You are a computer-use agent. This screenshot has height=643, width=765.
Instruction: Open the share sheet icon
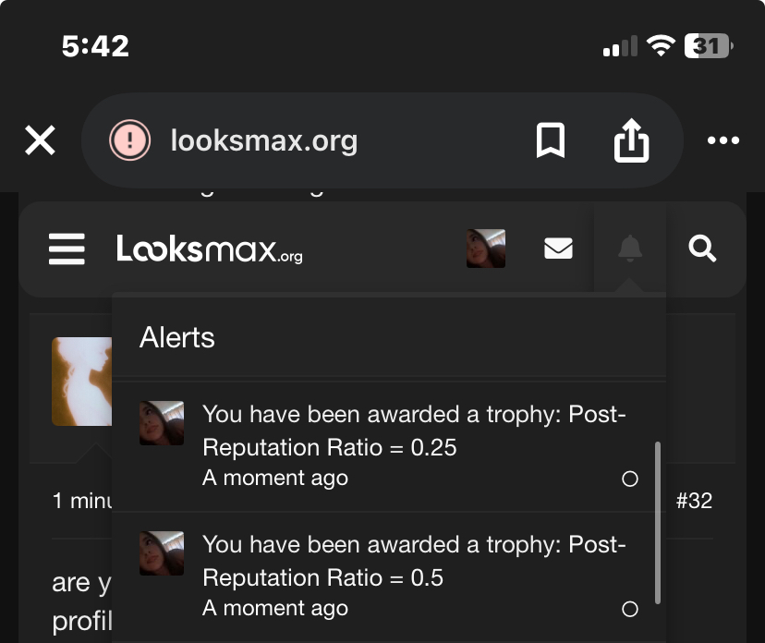tap(632, 140)
